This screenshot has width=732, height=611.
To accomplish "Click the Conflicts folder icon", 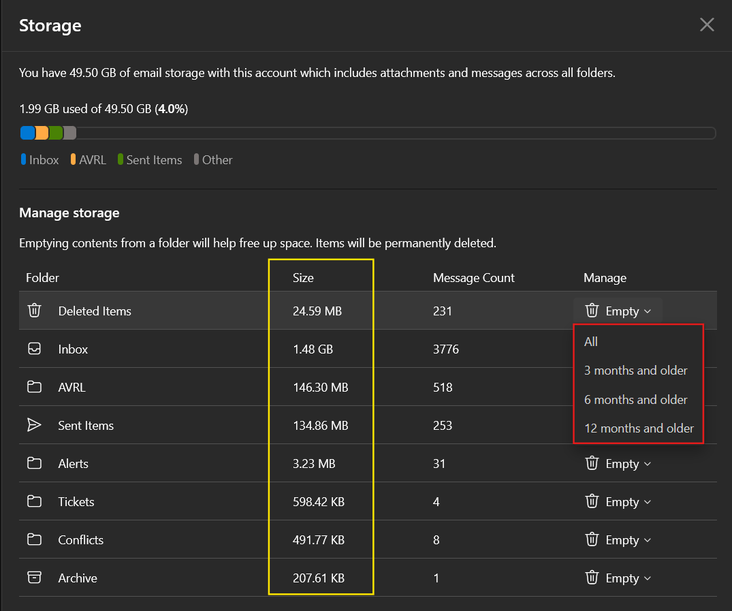I will coord(34,539).
